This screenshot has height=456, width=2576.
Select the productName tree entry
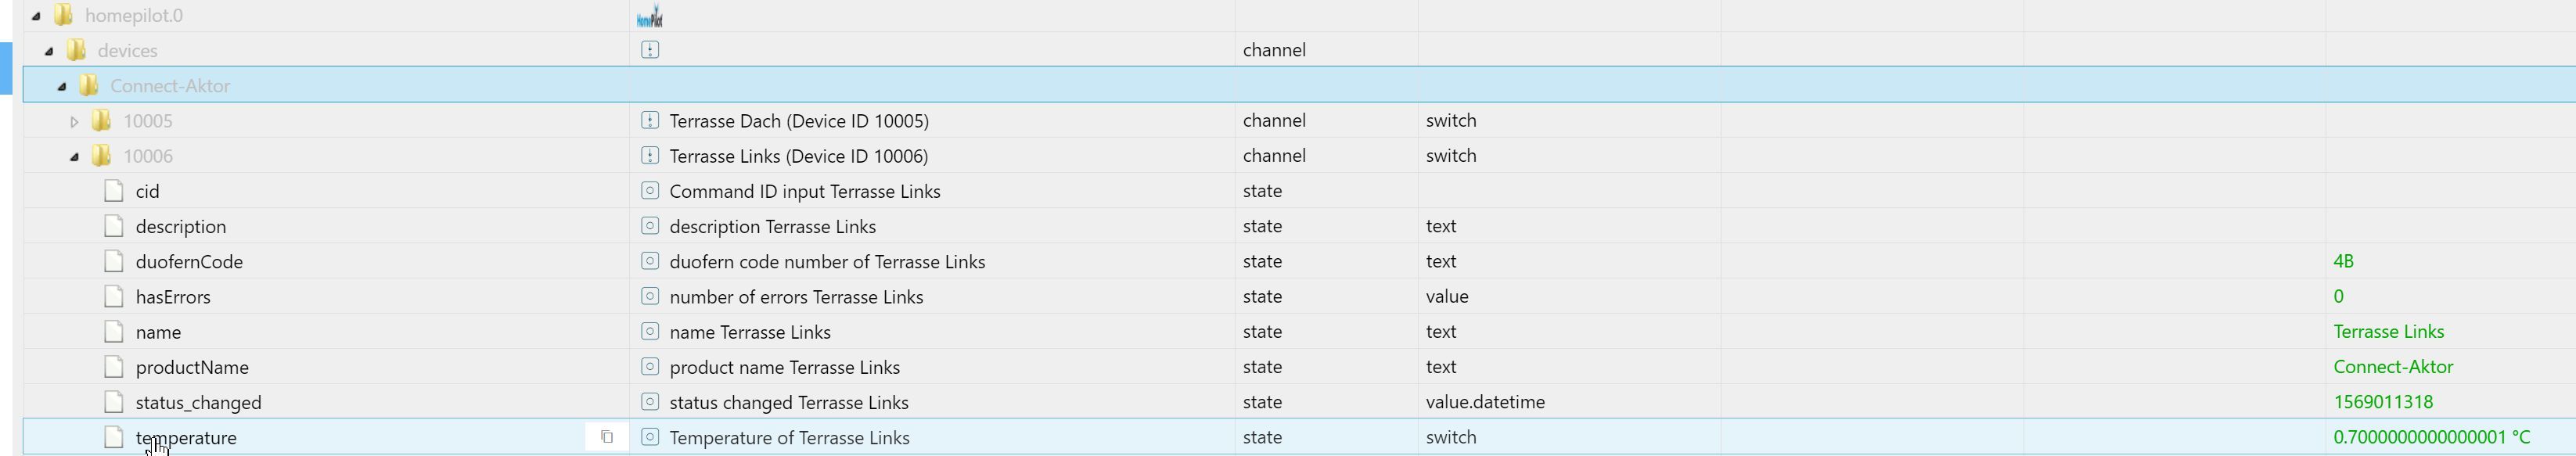coord(192,367)
